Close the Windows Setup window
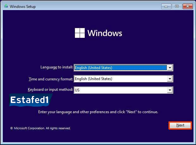 pos(188,6)
